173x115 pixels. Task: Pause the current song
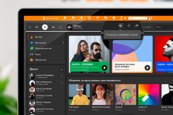click(x=45, y=27)
